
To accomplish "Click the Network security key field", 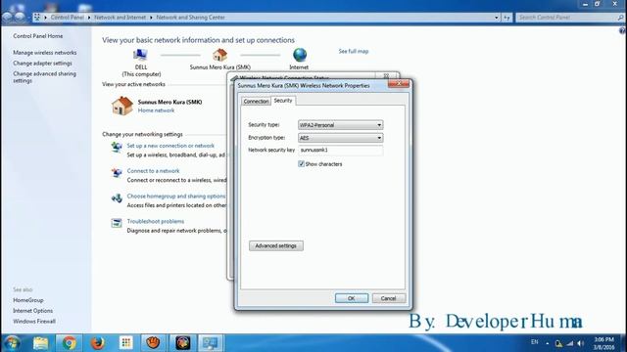I will 341,150.
